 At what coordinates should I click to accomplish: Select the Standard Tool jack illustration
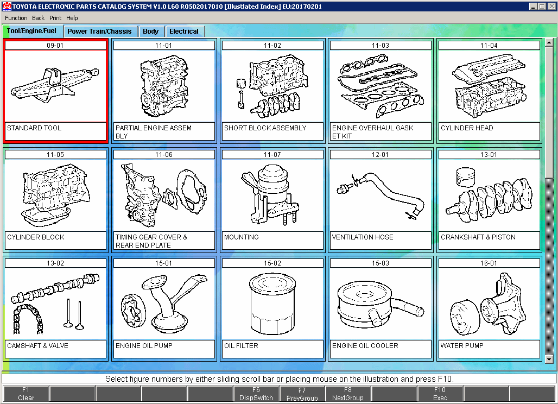click(55, 86)
